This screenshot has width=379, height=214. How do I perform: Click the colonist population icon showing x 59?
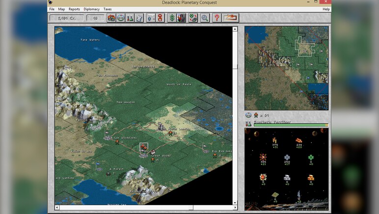point(256,115)
